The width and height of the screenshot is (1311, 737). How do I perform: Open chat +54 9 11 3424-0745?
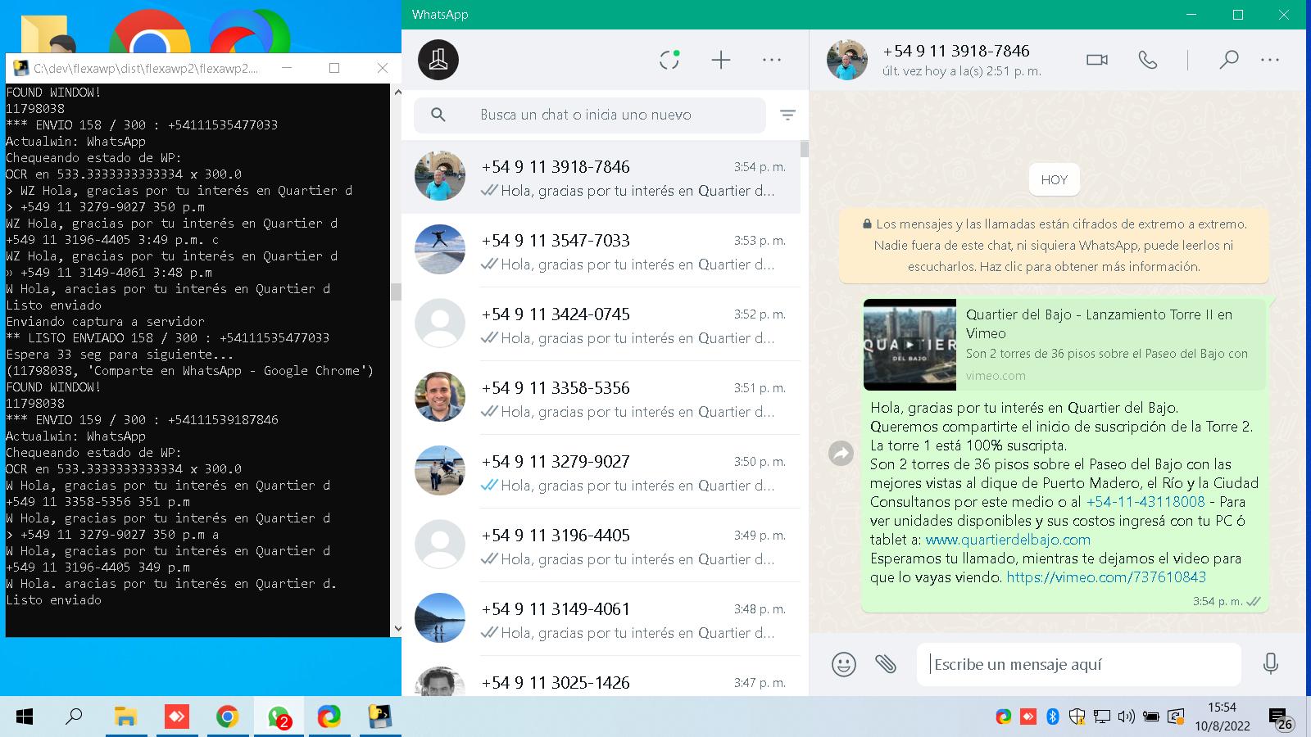601,324
